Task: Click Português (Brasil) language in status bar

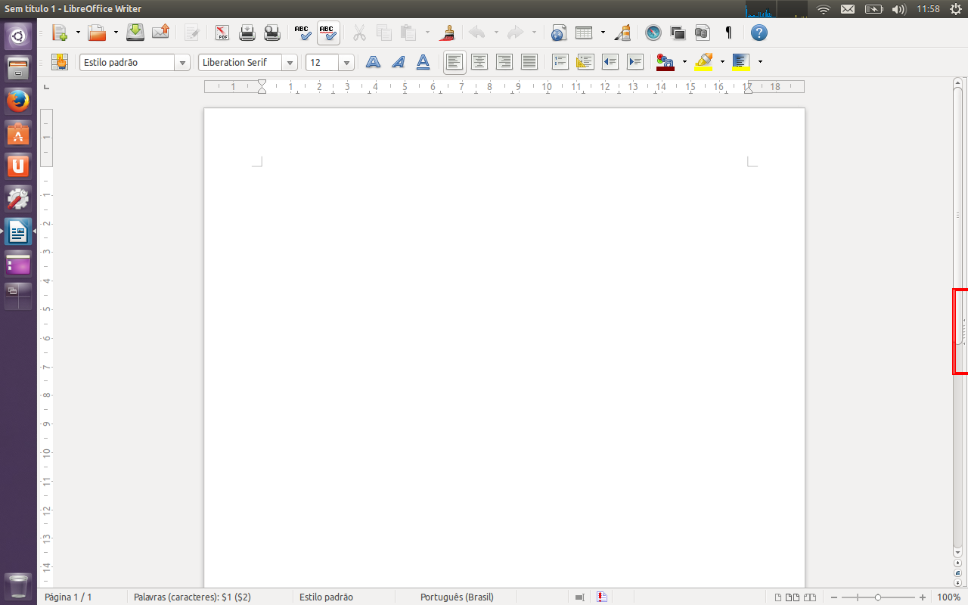Action: 457,597
